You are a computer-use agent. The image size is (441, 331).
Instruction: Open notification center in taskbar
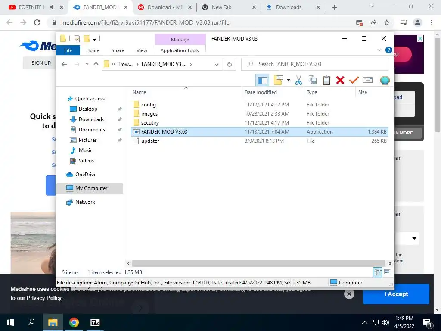click(427, 322)
